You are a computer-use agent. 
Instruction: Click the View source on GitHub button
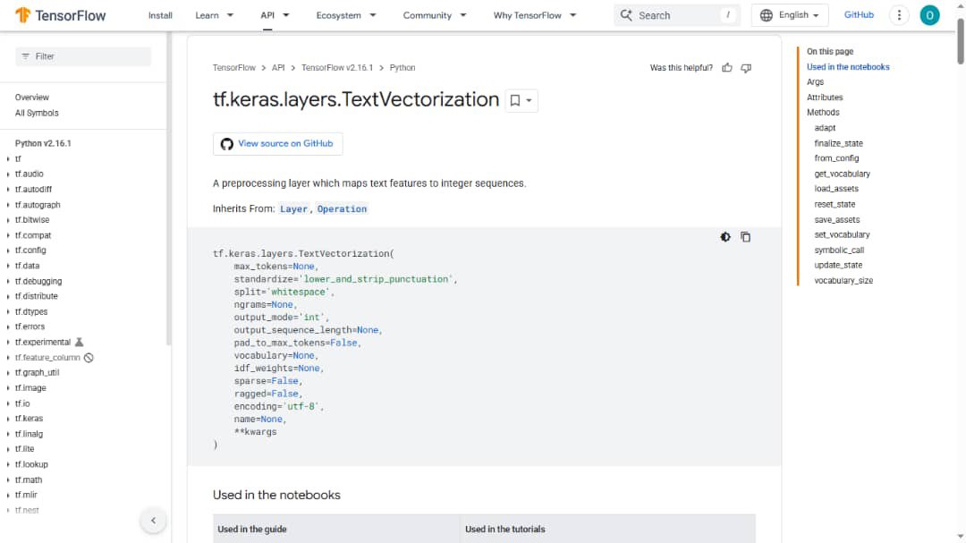[x=277, y=144]
